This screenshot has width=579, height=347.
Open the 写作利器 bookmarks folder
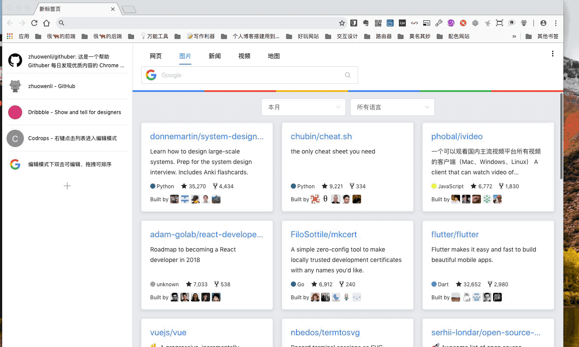coord(194,36)
